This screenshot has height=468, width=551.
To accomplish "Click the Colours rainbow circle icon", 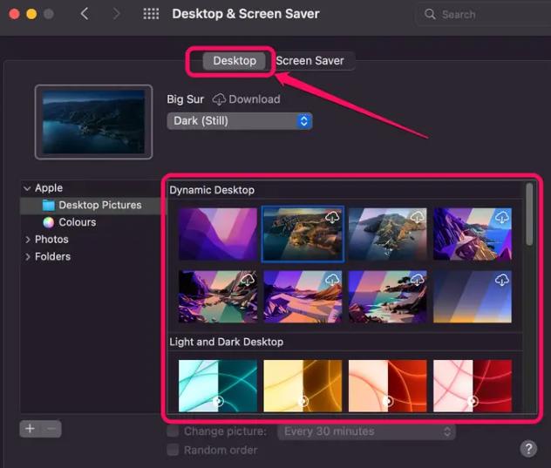I will (49, 222).
